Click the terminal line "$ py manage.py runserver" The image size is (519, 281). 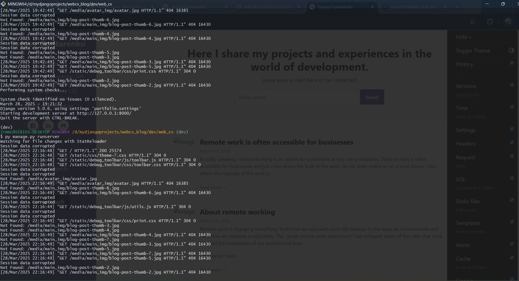(30, 137)
